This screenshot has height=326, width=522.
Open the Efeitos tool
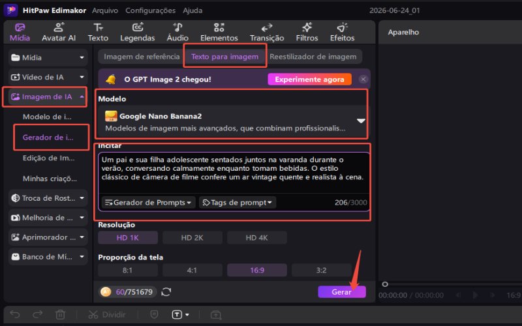pyautogui.click(x=342, y=32)
